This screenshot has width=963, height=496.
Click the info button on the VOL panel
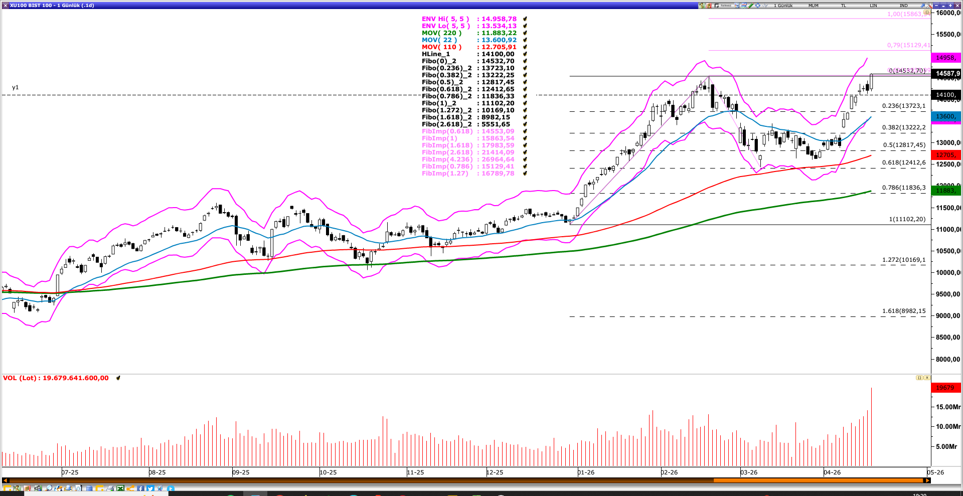920,377
